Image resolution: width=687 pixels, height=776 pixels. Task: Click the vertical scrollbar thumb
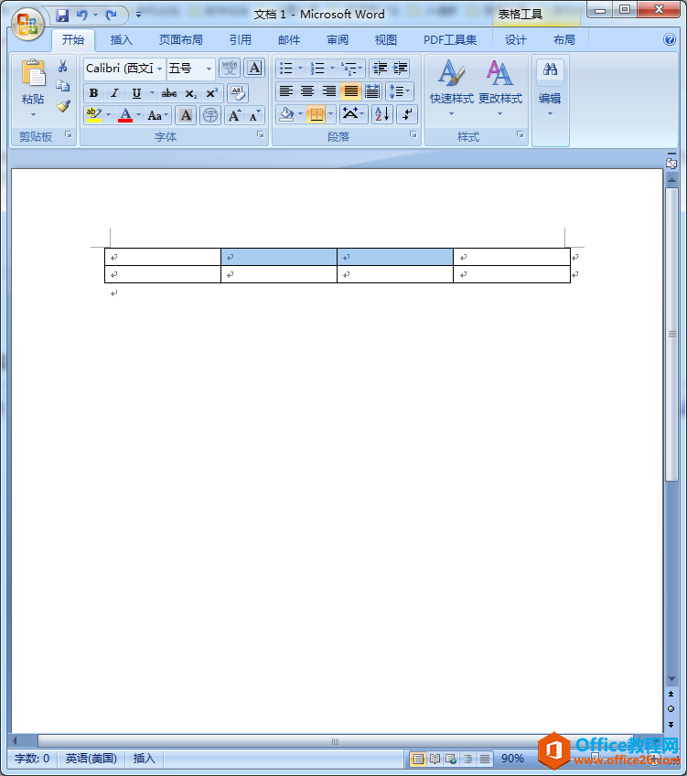(x=671, y=334)
